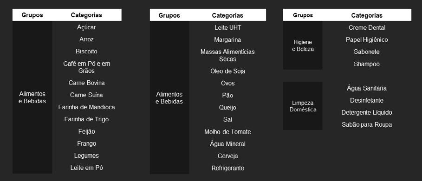Click Alimentos e Bebidas group in first table
Screen dimensions: 422x181
32,97
